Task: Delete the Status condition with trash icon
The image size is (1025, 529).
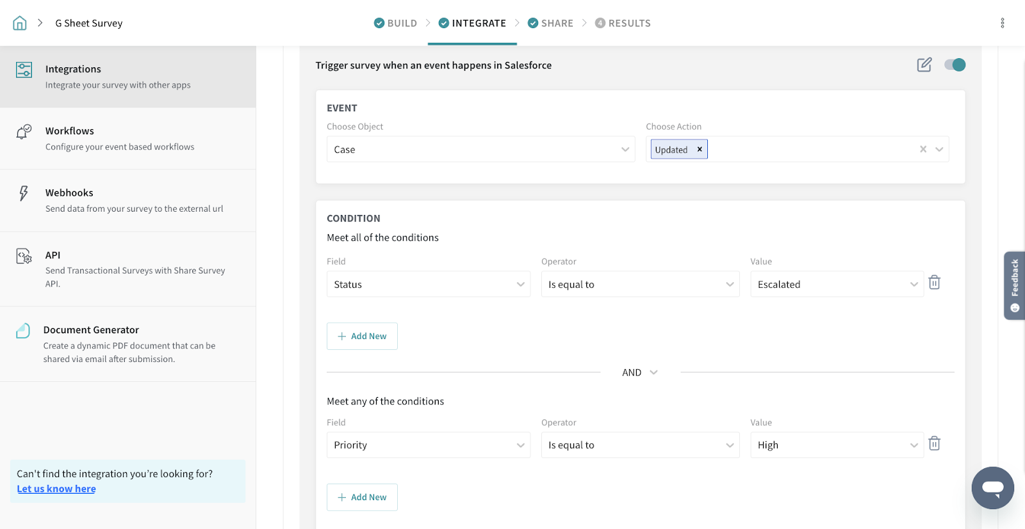Action: point(934,283)
